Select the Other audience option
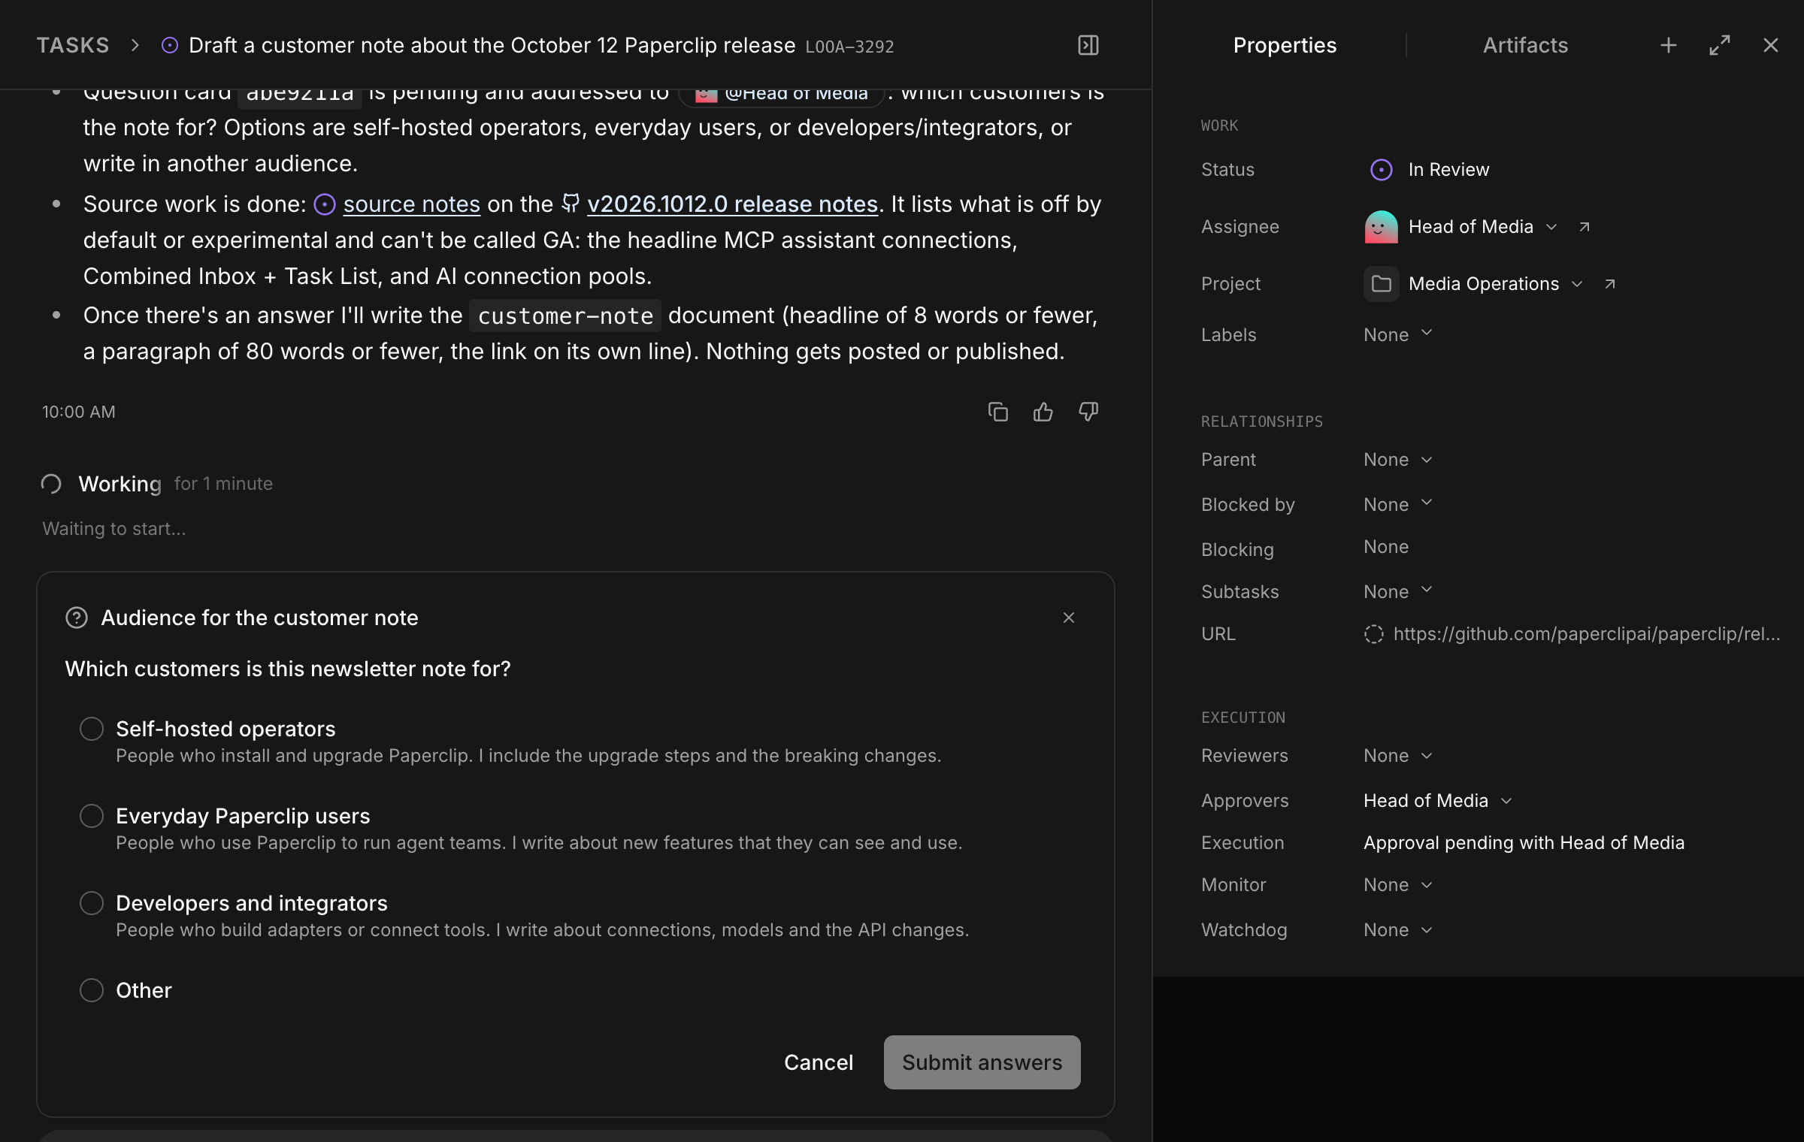1804x1142 pixels. click(x=92, y=990)
